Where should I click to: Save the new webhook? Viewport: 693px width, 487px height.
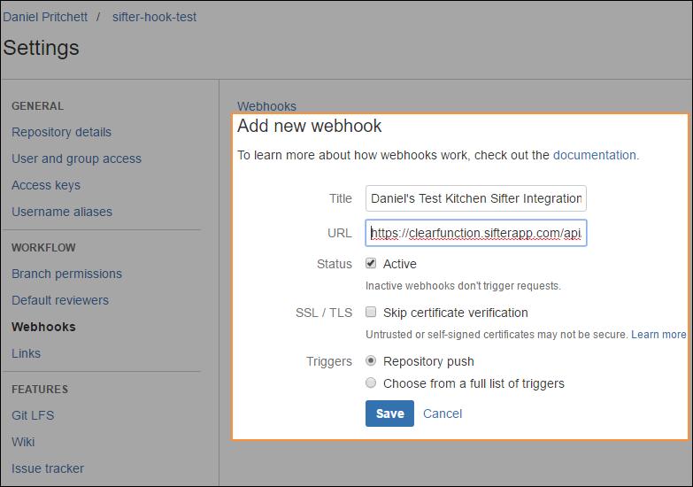pyautogui.click(x=389, y=414)
